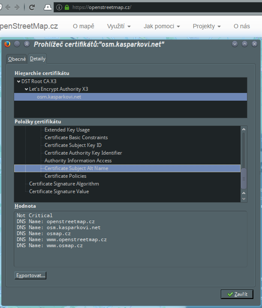Click the new-tab icon beside the reload button

(x=48, y=7)
